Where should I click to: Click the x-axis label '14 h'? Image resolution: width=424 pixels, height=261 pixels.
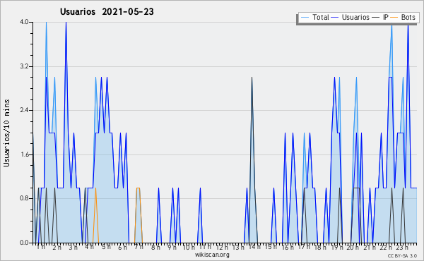254,247
